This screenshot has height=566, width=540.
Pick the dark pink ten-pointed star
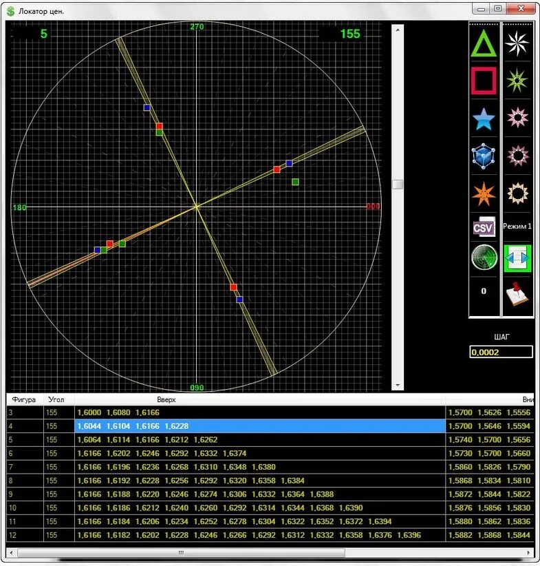[517, 156]
